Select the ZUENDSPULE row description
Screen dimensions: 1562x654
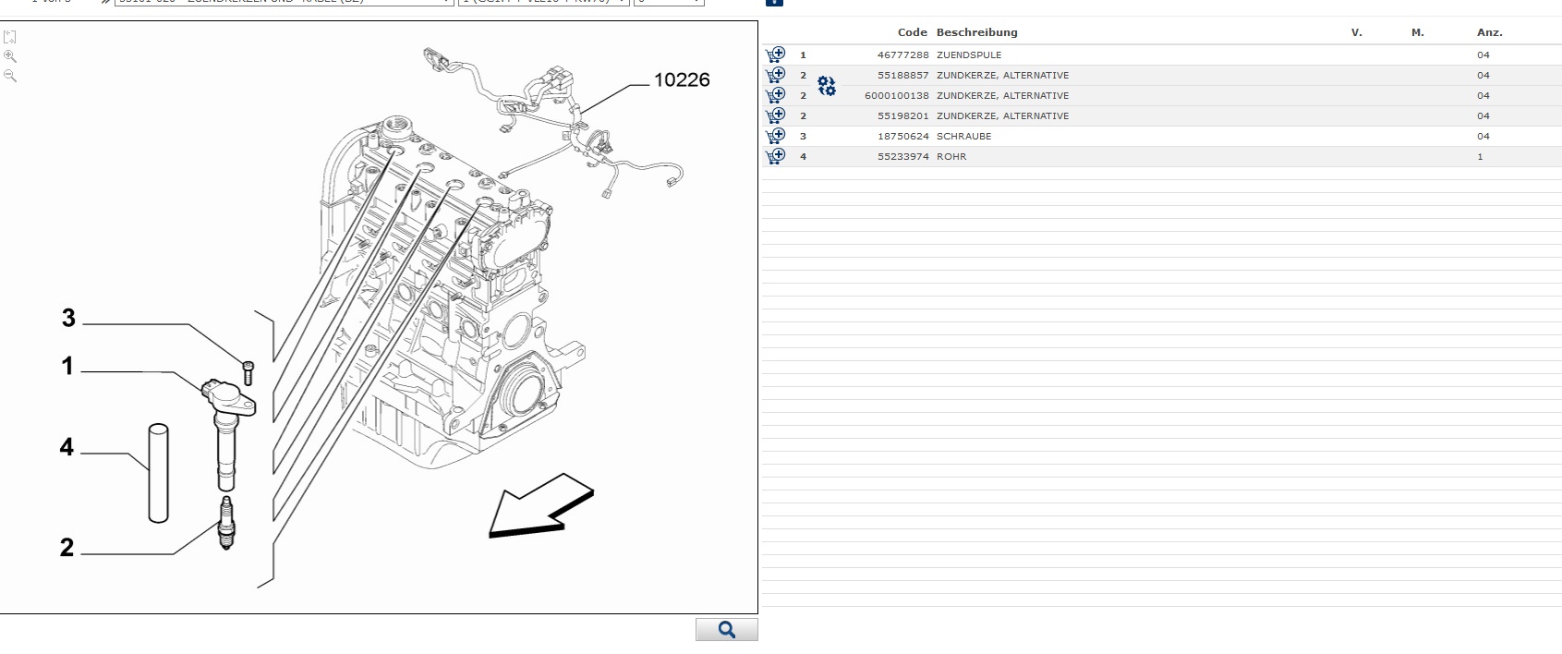click(x=968, y=55)
